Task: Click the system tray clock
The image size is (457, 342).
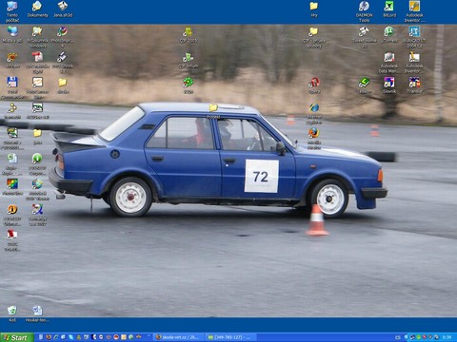Action: (447, 337)
